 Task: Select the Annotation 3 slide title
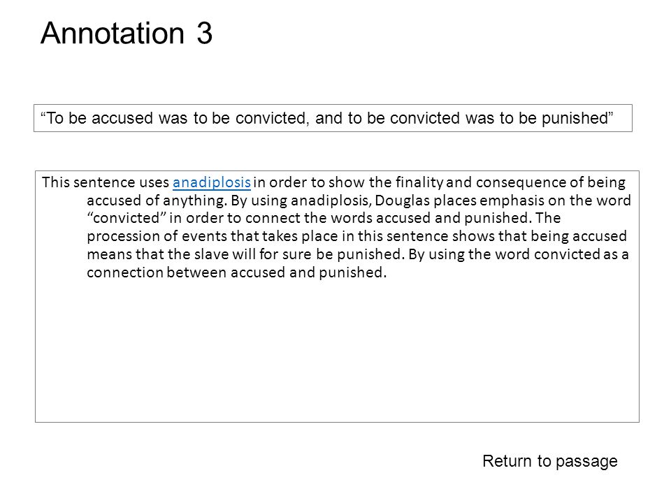coord(127,33)
